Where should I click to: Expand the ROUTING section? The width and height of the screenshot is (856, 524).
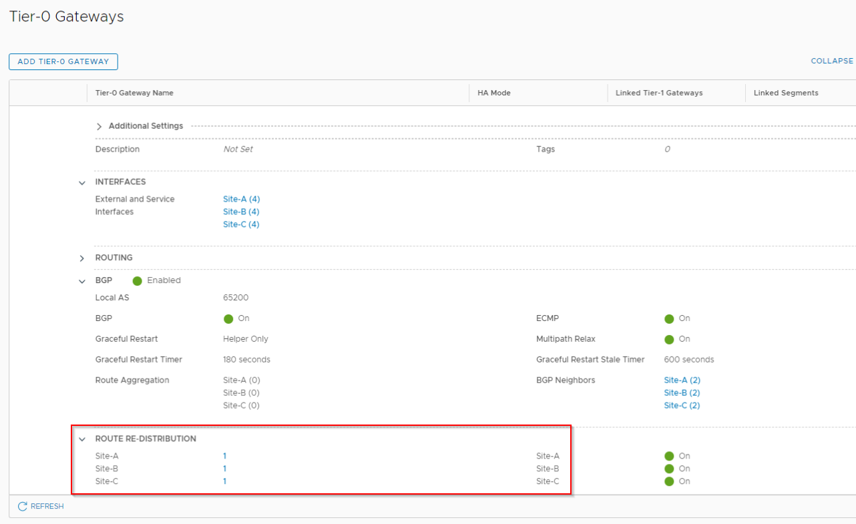pyautogui.click(x=82, y=258)
